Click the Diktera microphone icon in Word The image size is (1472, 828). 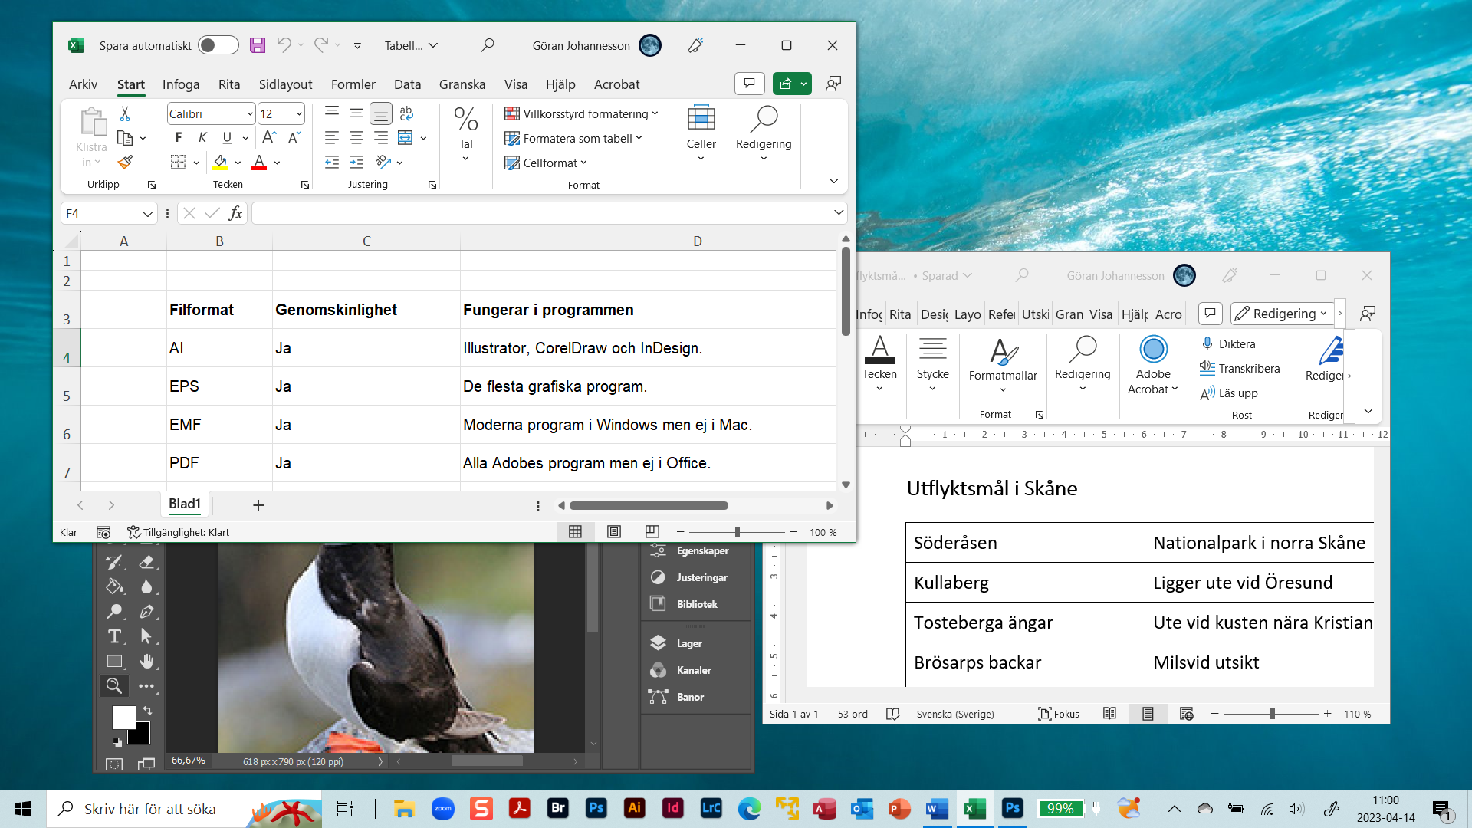1207,343
